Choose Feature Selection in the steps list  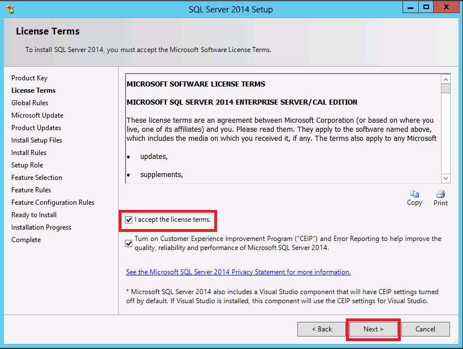(37, 178)
